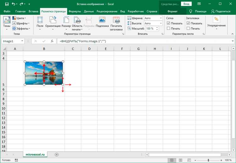Select row 10 header
236x163 pixels.
pos(3,108)
